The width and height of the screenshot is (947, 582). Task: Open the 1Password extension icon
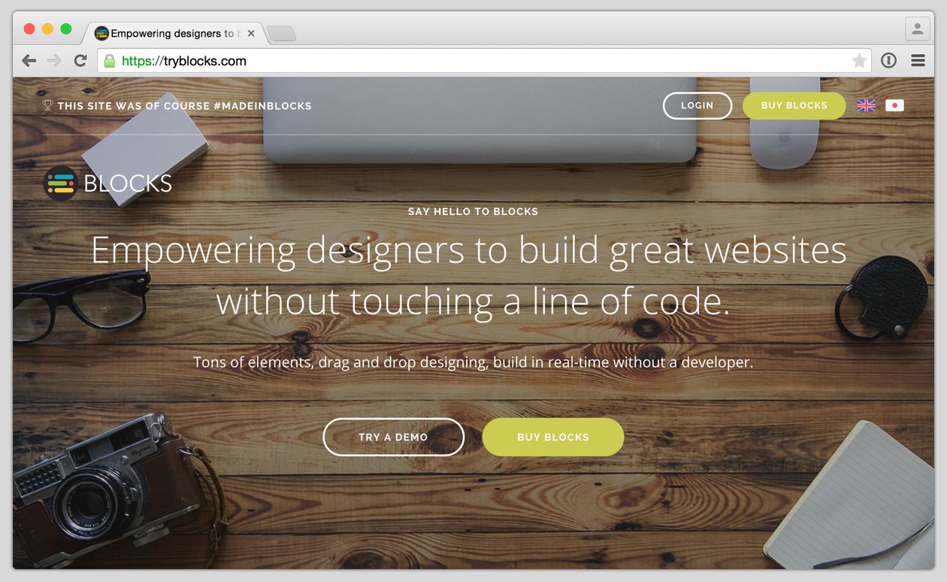point(889,61)
